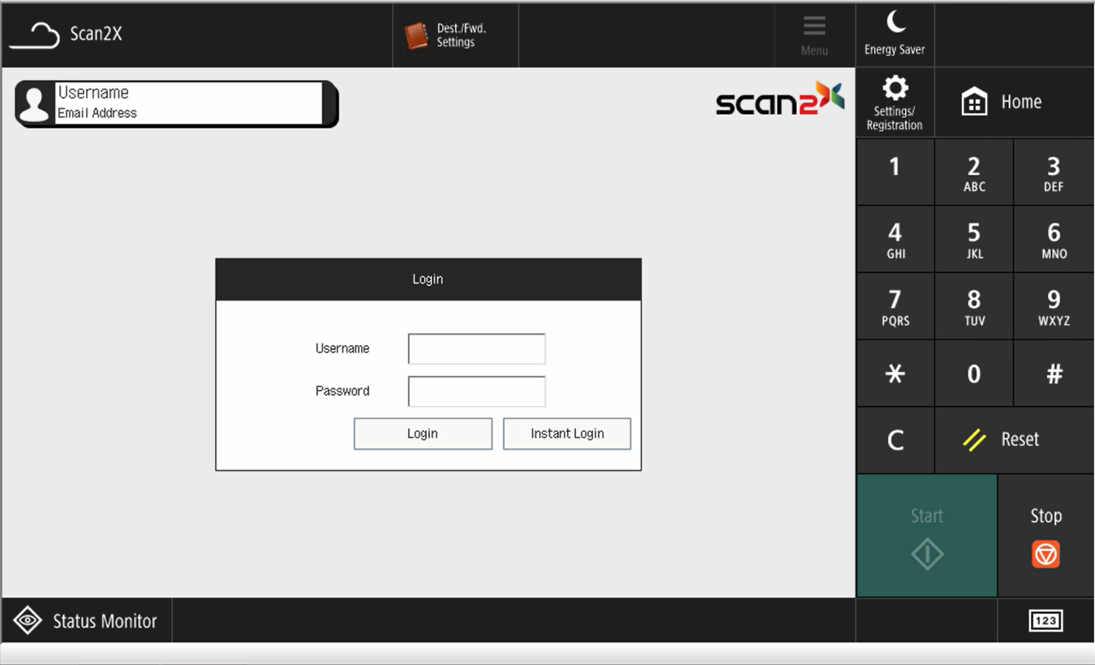This screenshot has height=665, width=1095.
Task: Focus the Password input field
Action: 476,391
